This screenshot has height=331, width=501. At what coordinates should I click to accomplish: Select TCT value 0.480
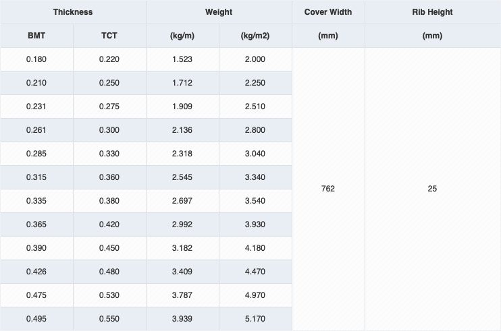(x=109, y=272)
